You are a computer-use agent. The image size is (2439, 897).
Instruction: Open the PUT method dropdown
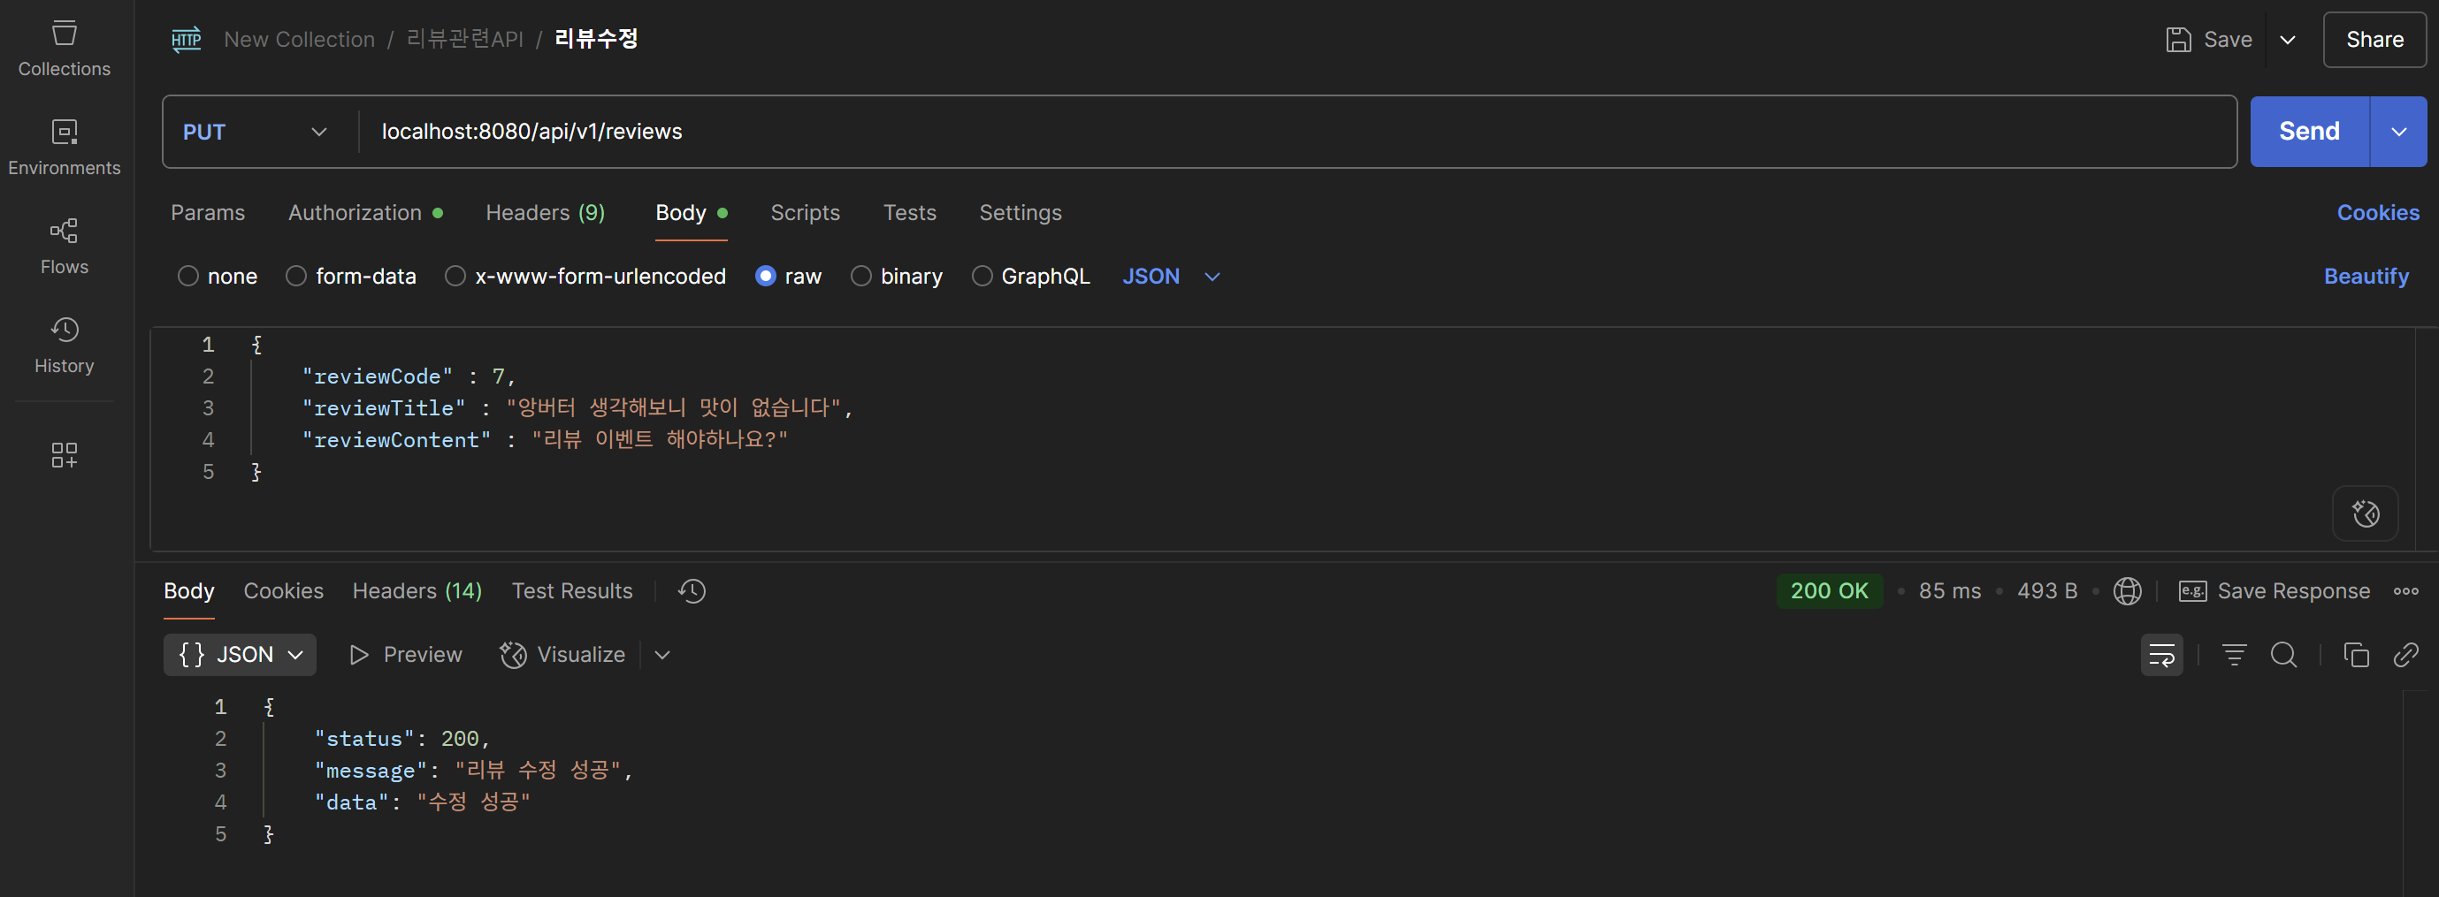point(256,133)
